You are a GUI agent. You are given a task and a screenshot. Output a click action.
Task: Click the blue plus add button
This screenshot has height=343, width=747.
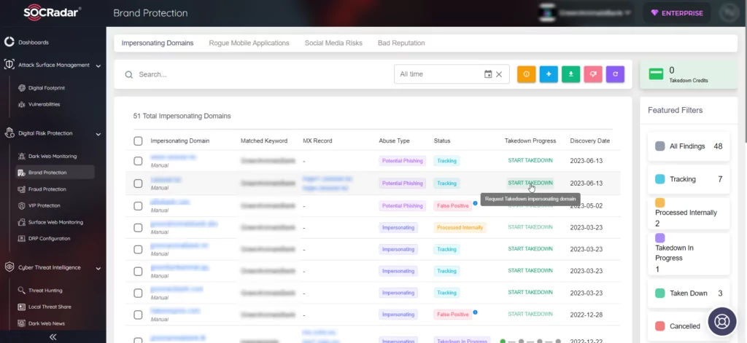tap(549, 74)
